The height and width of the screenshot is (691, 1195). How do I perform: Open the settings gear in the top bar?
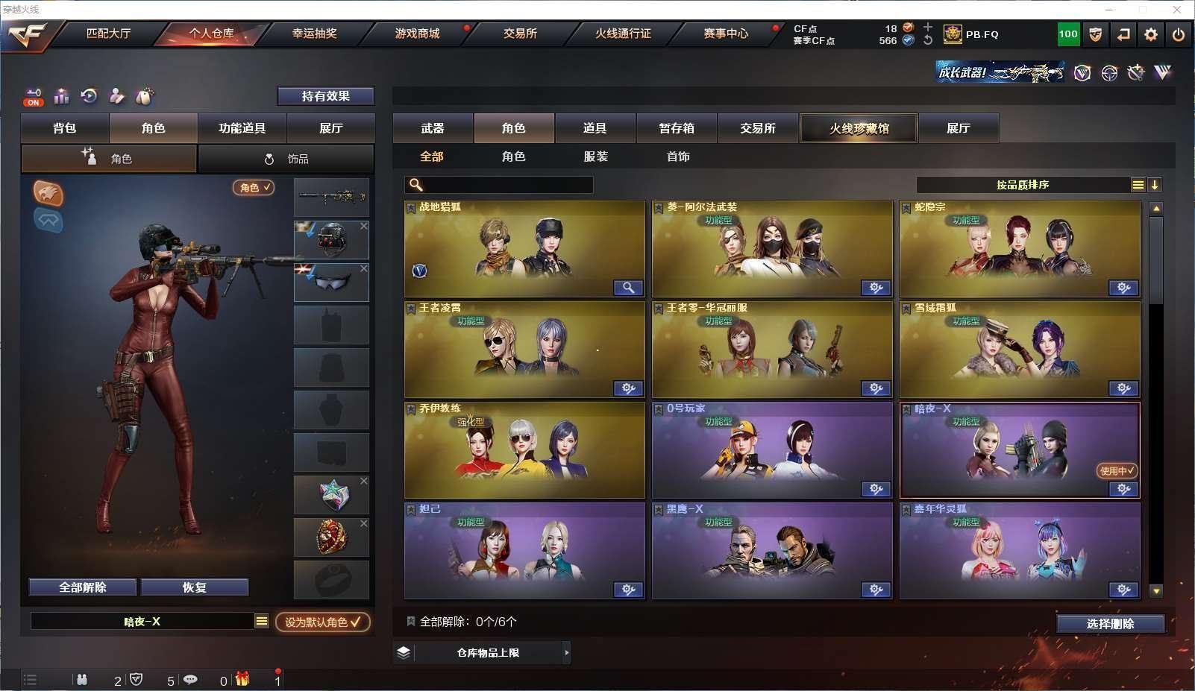tap(1151, 34)
